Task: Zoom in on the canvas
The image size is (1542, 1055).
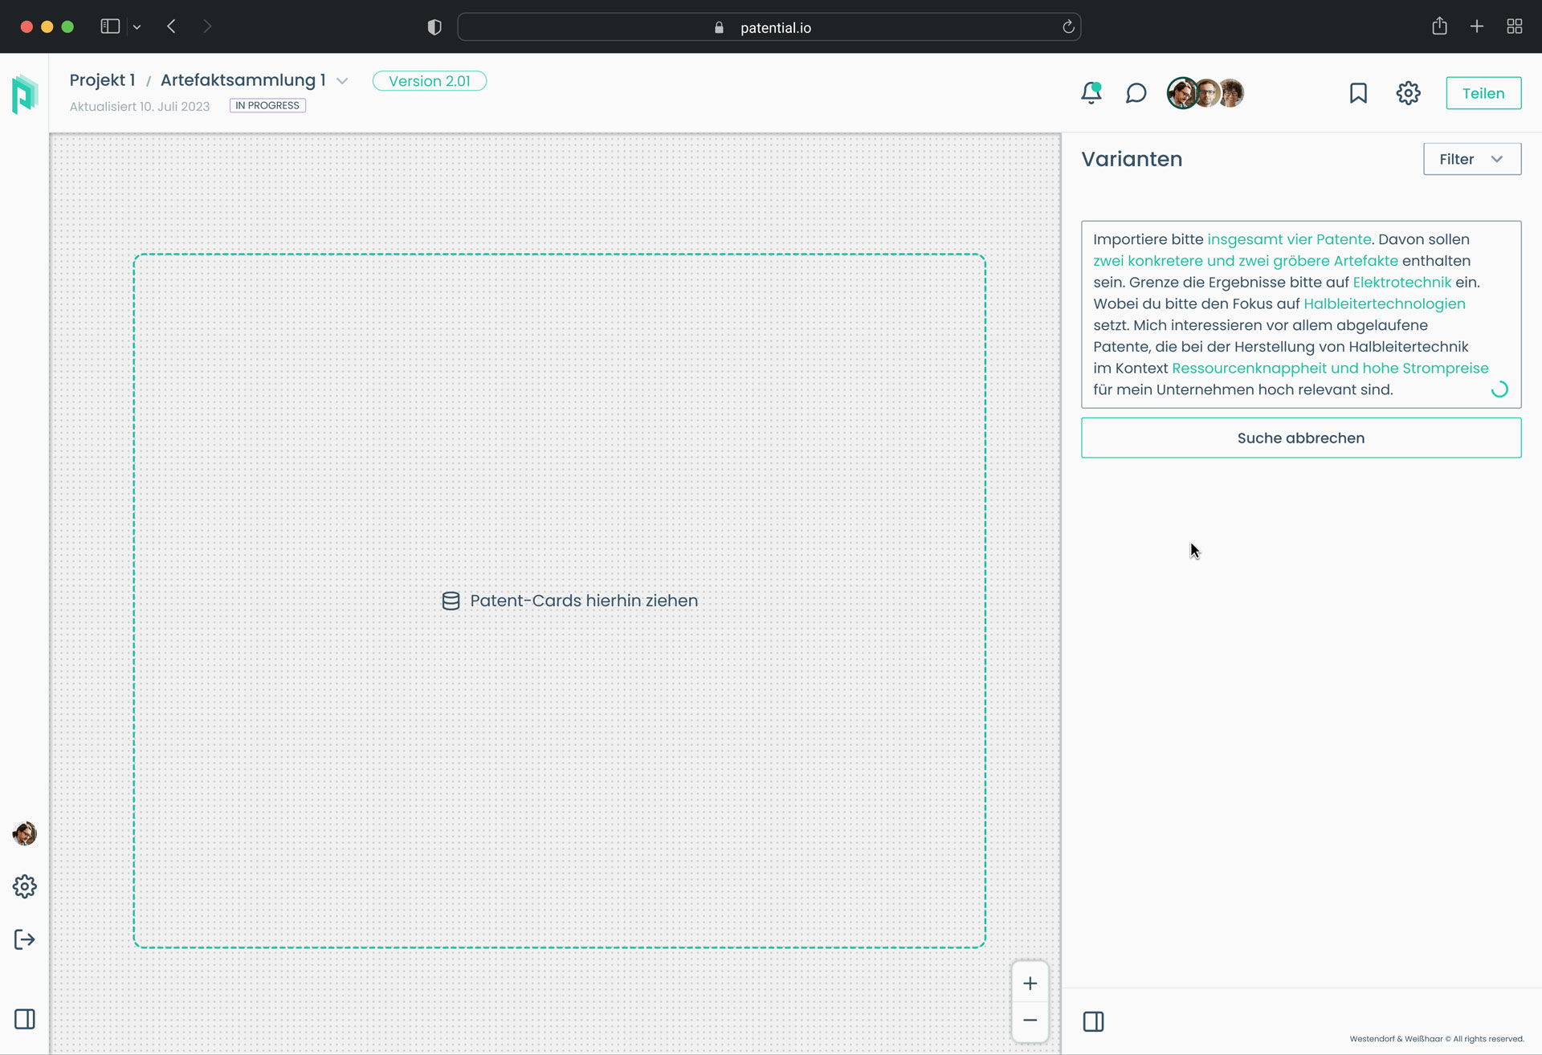Action: 1030,984
